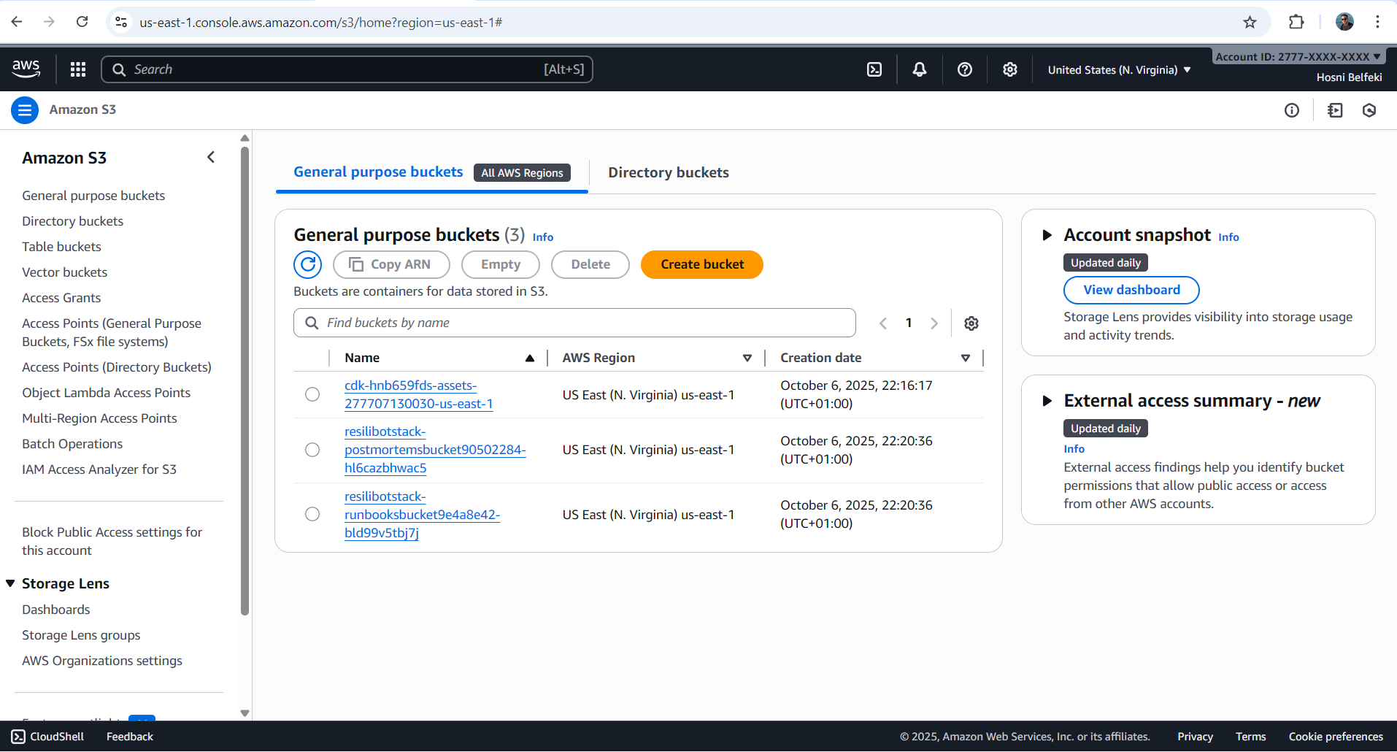Open CloudShell from the footer

click(x=48, y=737)
